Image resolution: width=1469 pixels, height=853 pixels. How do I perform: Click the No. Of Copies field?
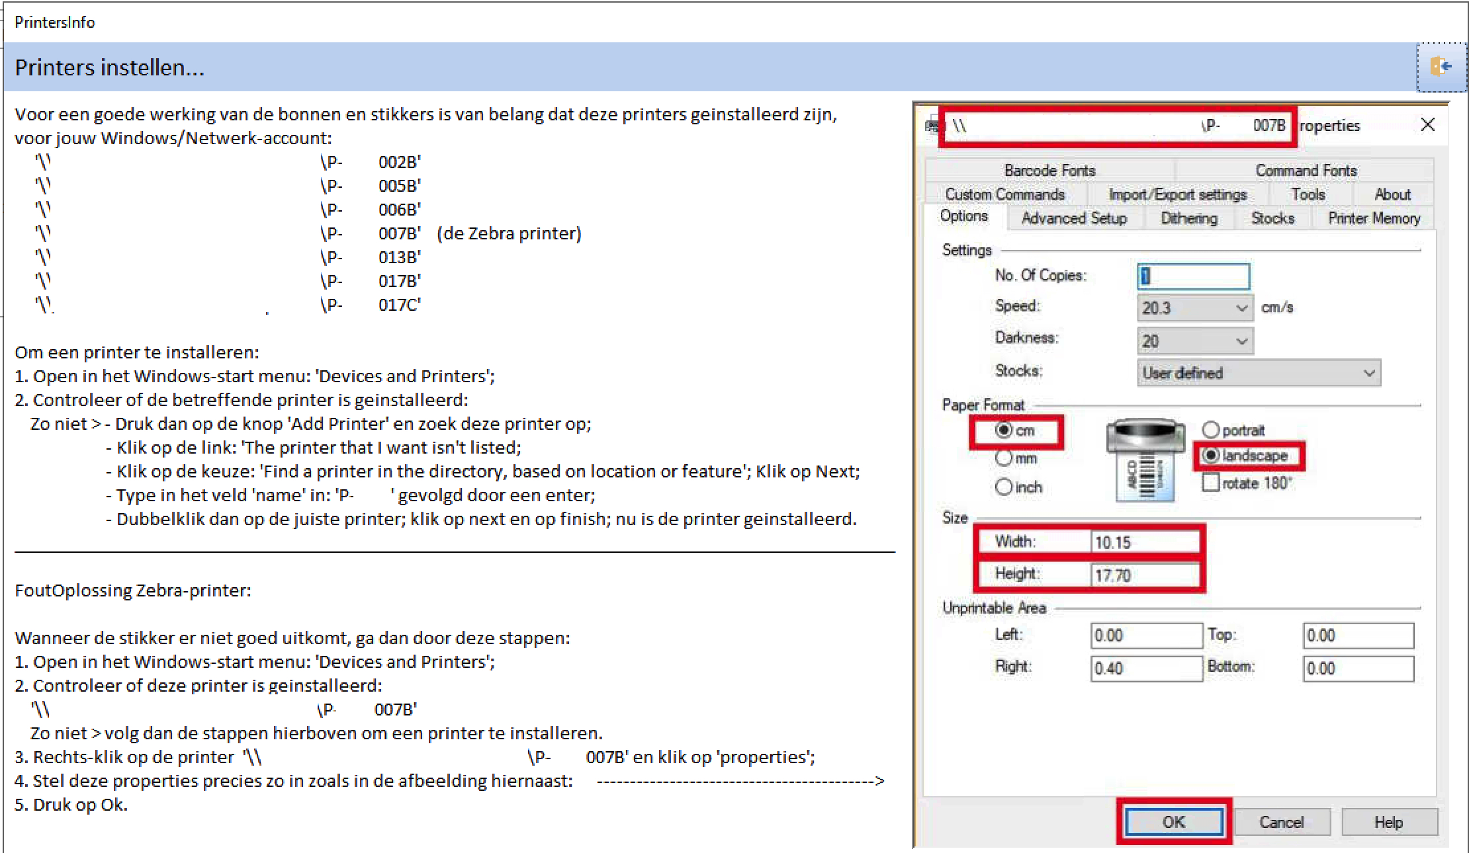(x=1193, y=276)
